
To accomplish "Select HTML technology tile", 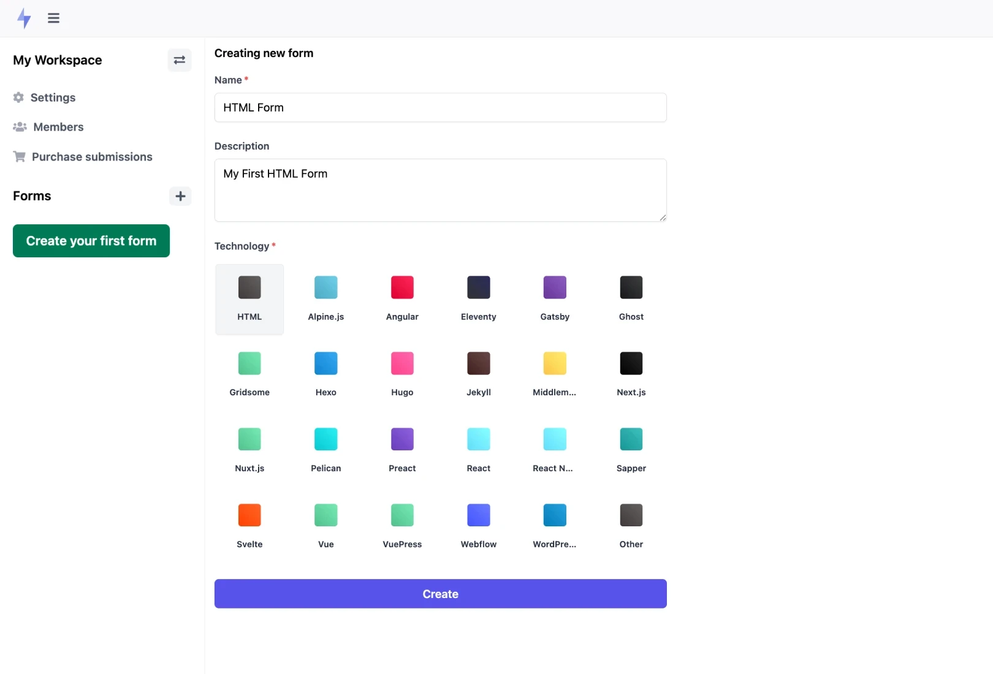I will pyautogui.click(x=249, y=299).
